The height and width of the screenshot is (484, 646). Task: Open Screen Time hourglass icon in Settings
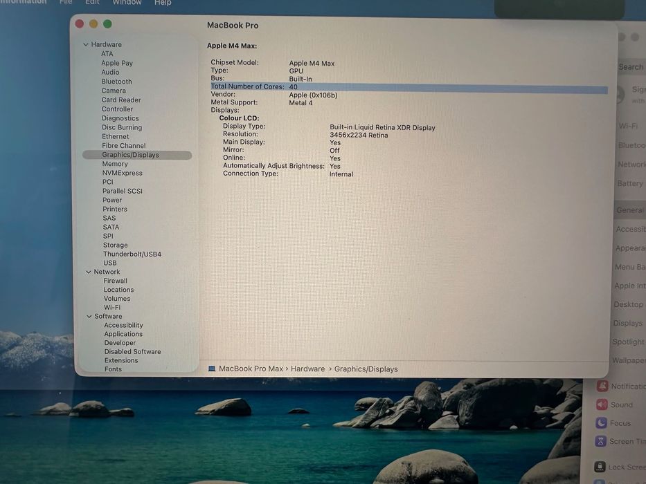coord(601,441)
